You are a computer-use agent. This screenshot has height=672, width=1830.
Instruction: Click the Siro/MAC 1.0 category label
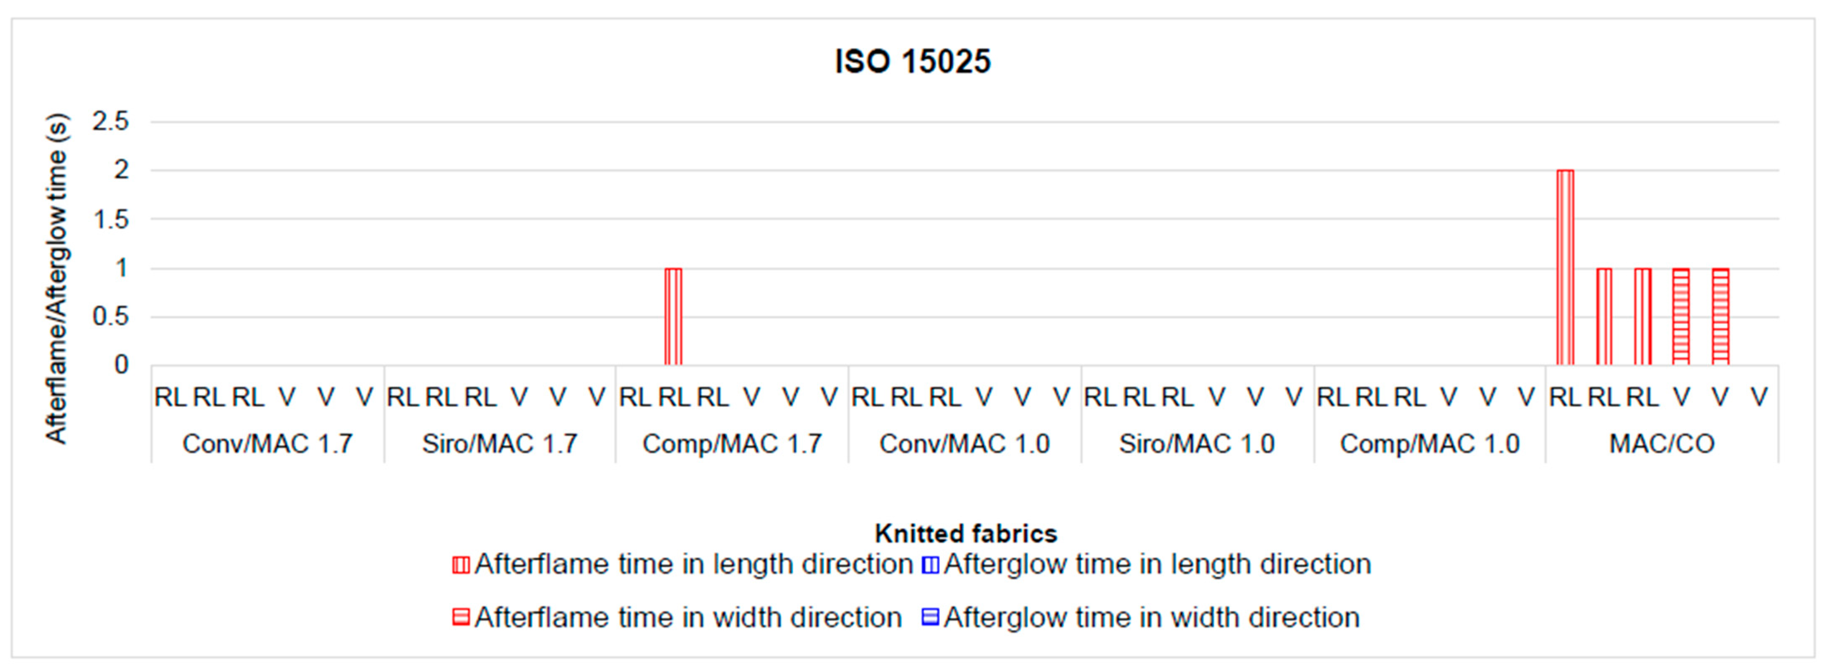[1196, 444]
